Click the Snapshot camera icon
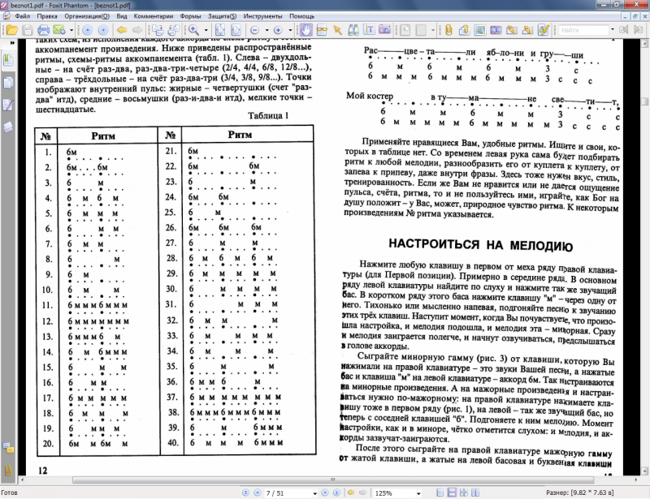Screen dimensions: 650x499 point(384,30)
